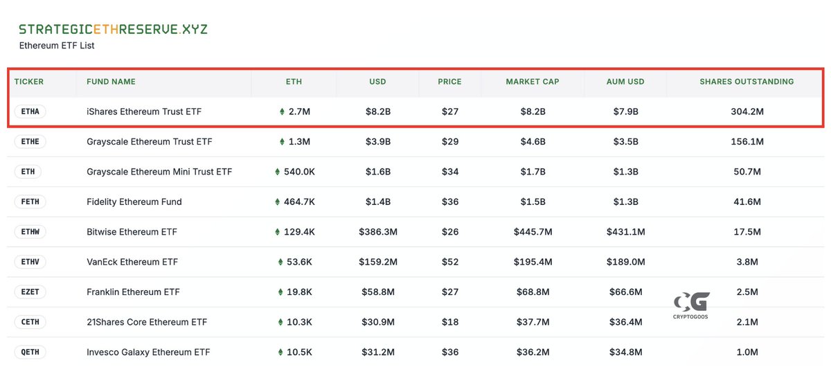Click the $1.4B USD value for FETH
The width and height of the screenshot is (831, 376).
point(378,202)
